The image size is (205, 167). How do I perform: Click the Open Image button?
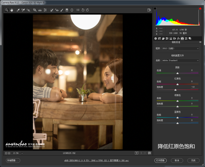click(160, 160)
